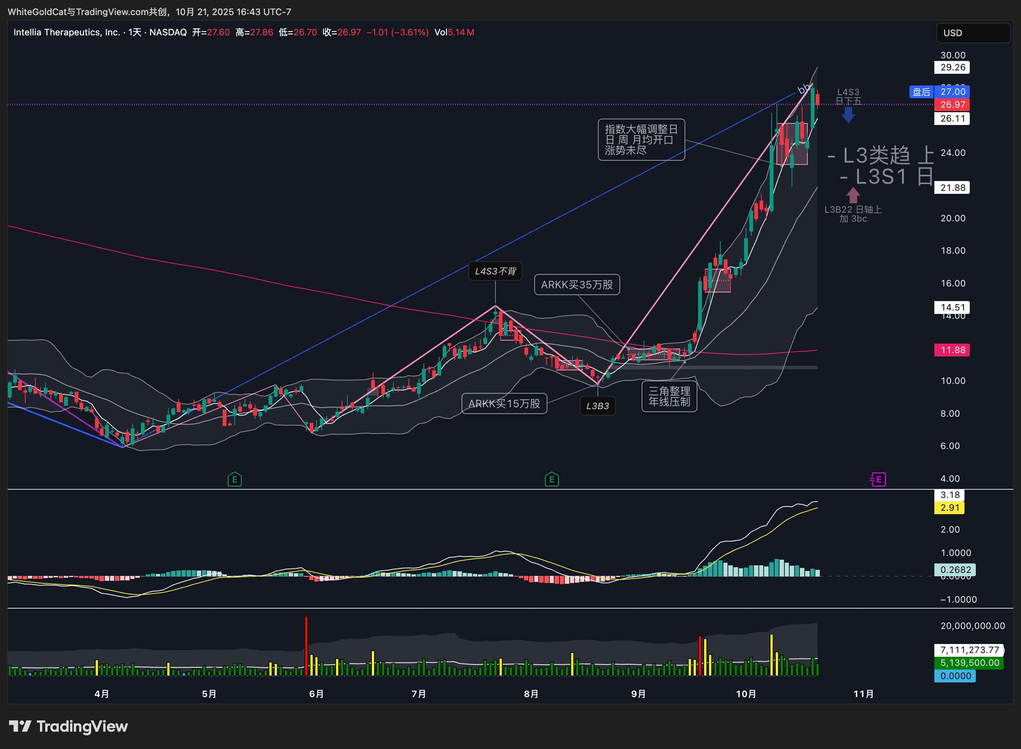
Task: Click the green earnings E marker near August
Action: (552, 479)
